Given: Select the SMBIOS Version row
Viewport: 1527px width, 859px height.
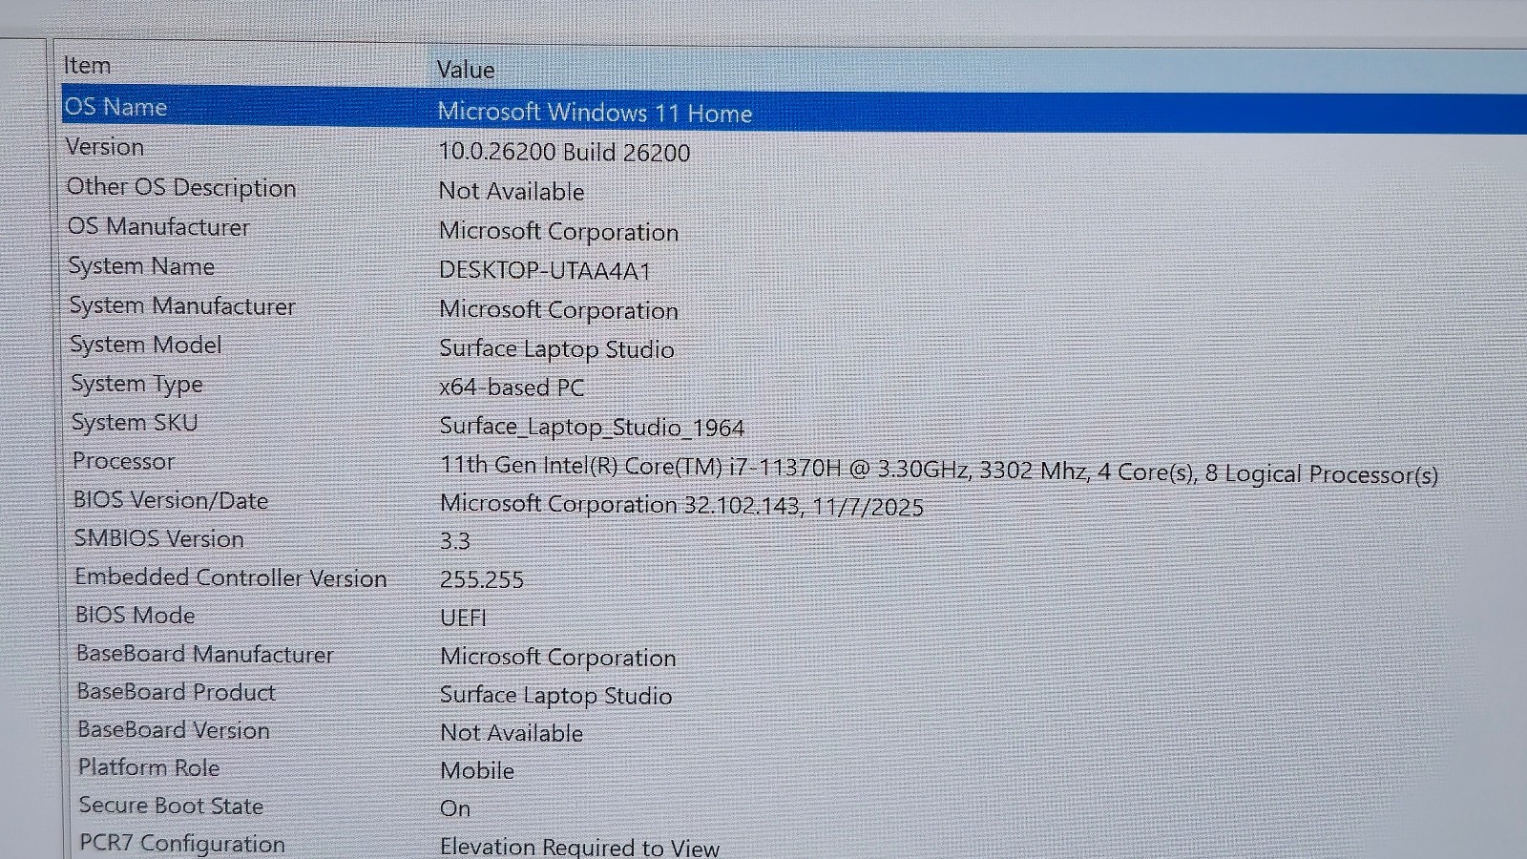Looking at the screenshot, I should pos(159,538).
